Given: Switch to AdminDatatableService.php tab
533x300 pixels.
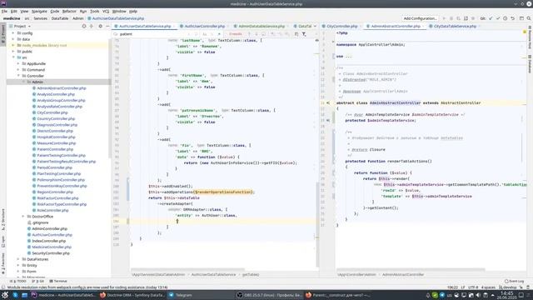Looking at the screenshot, I should pyautogui.click(x=262, y=26).
